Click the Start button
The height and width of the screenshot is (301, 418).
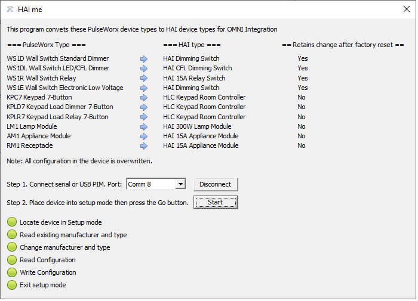[216, 203]
